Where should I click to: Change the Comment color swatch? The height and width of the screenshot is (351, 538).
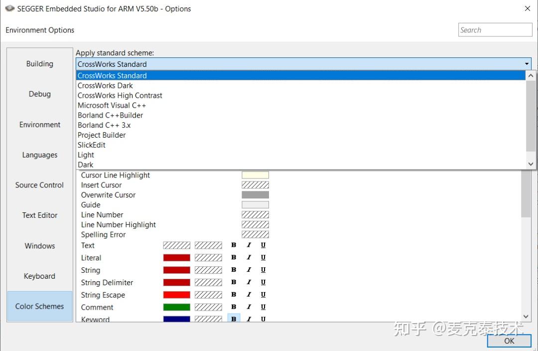click(176, 307)
